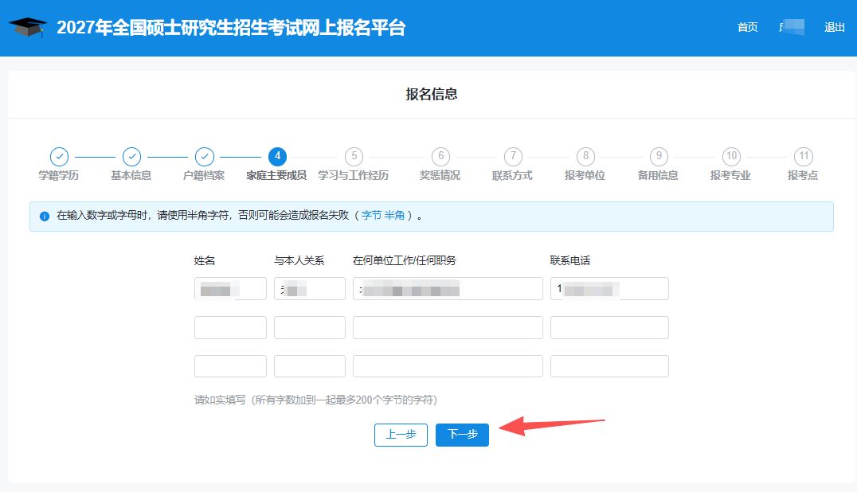Click the 联系电话 column label

pos(570,260)
